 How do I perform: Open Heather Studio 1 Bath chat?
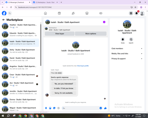pos(20,26)
